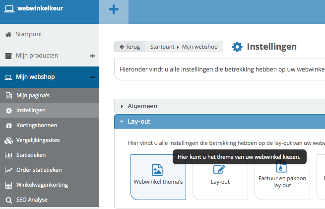
Task: Collapse the Mijn webshop sidebar menu
Action: pyautogui.click(x=92, y=77)
